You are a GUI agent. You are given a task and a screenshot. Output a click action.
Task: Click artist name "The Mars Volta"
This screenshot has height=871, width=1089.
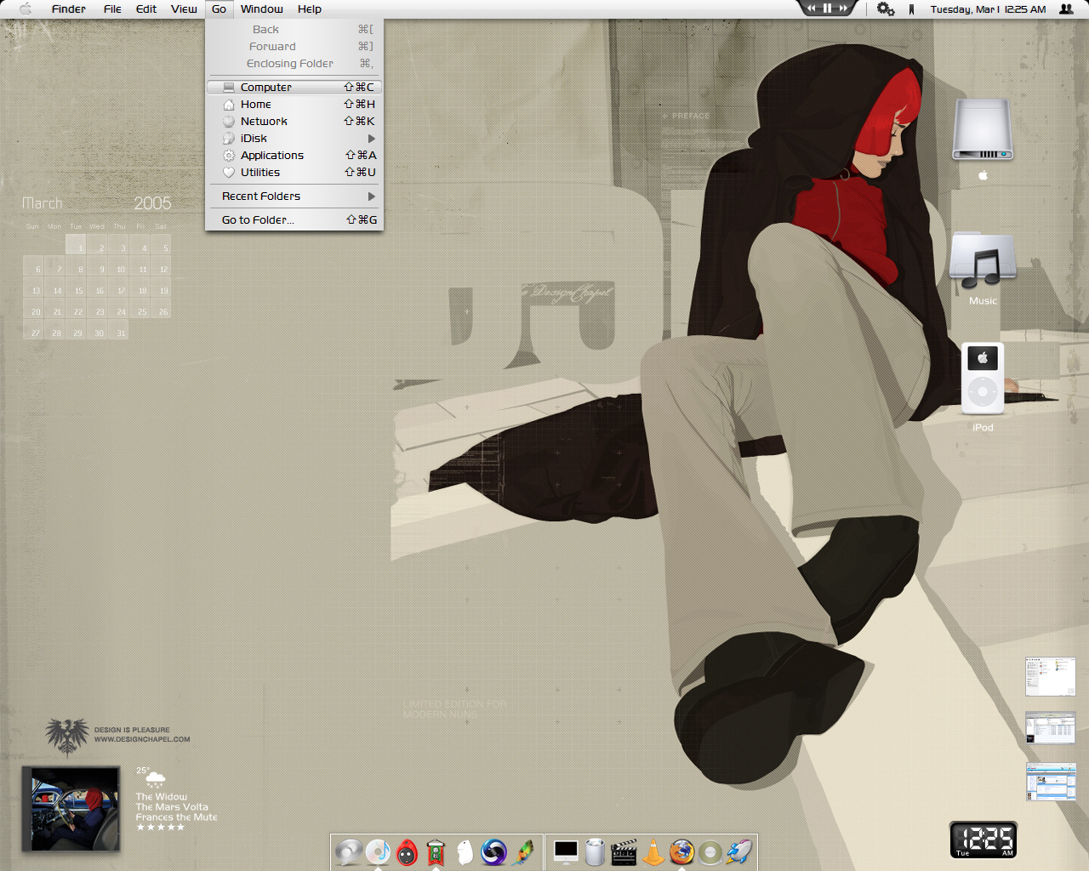172,806
